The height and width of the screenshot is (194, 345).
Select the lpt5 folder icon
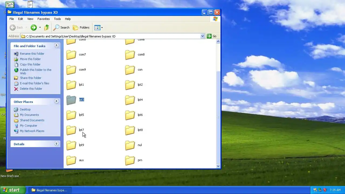click(x=71, y=115)
